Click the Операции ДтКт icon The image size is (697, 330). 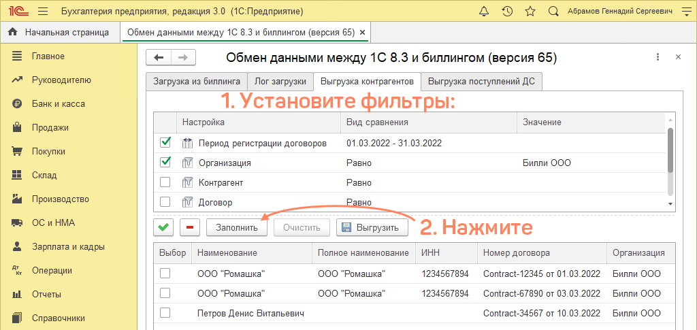17,271
